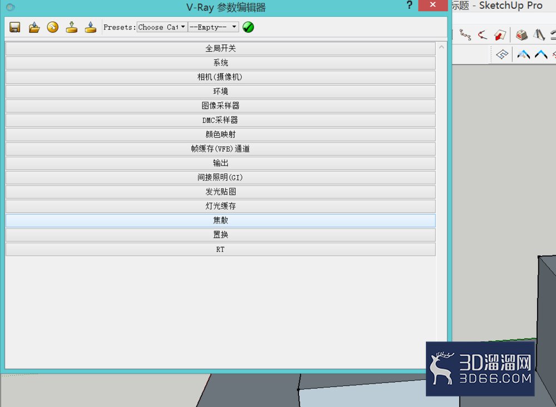Viewport: 556px width, 407px height.
Task: Click the red curve with points icon in SketchUp
Action: click(x=482, y=34)
